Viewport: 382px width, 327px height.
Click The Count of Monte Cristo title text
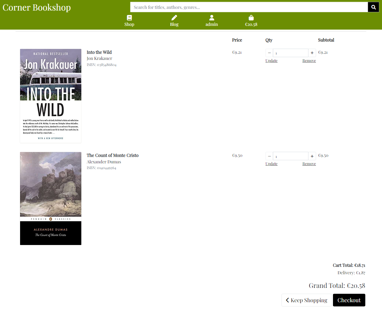point(113,156)
